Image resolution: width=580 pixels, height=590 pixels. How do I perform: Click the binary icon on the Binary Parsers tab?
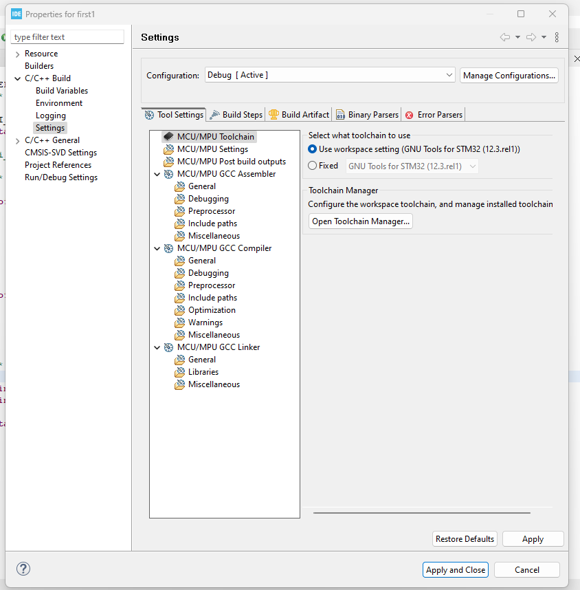pos(340,114)
